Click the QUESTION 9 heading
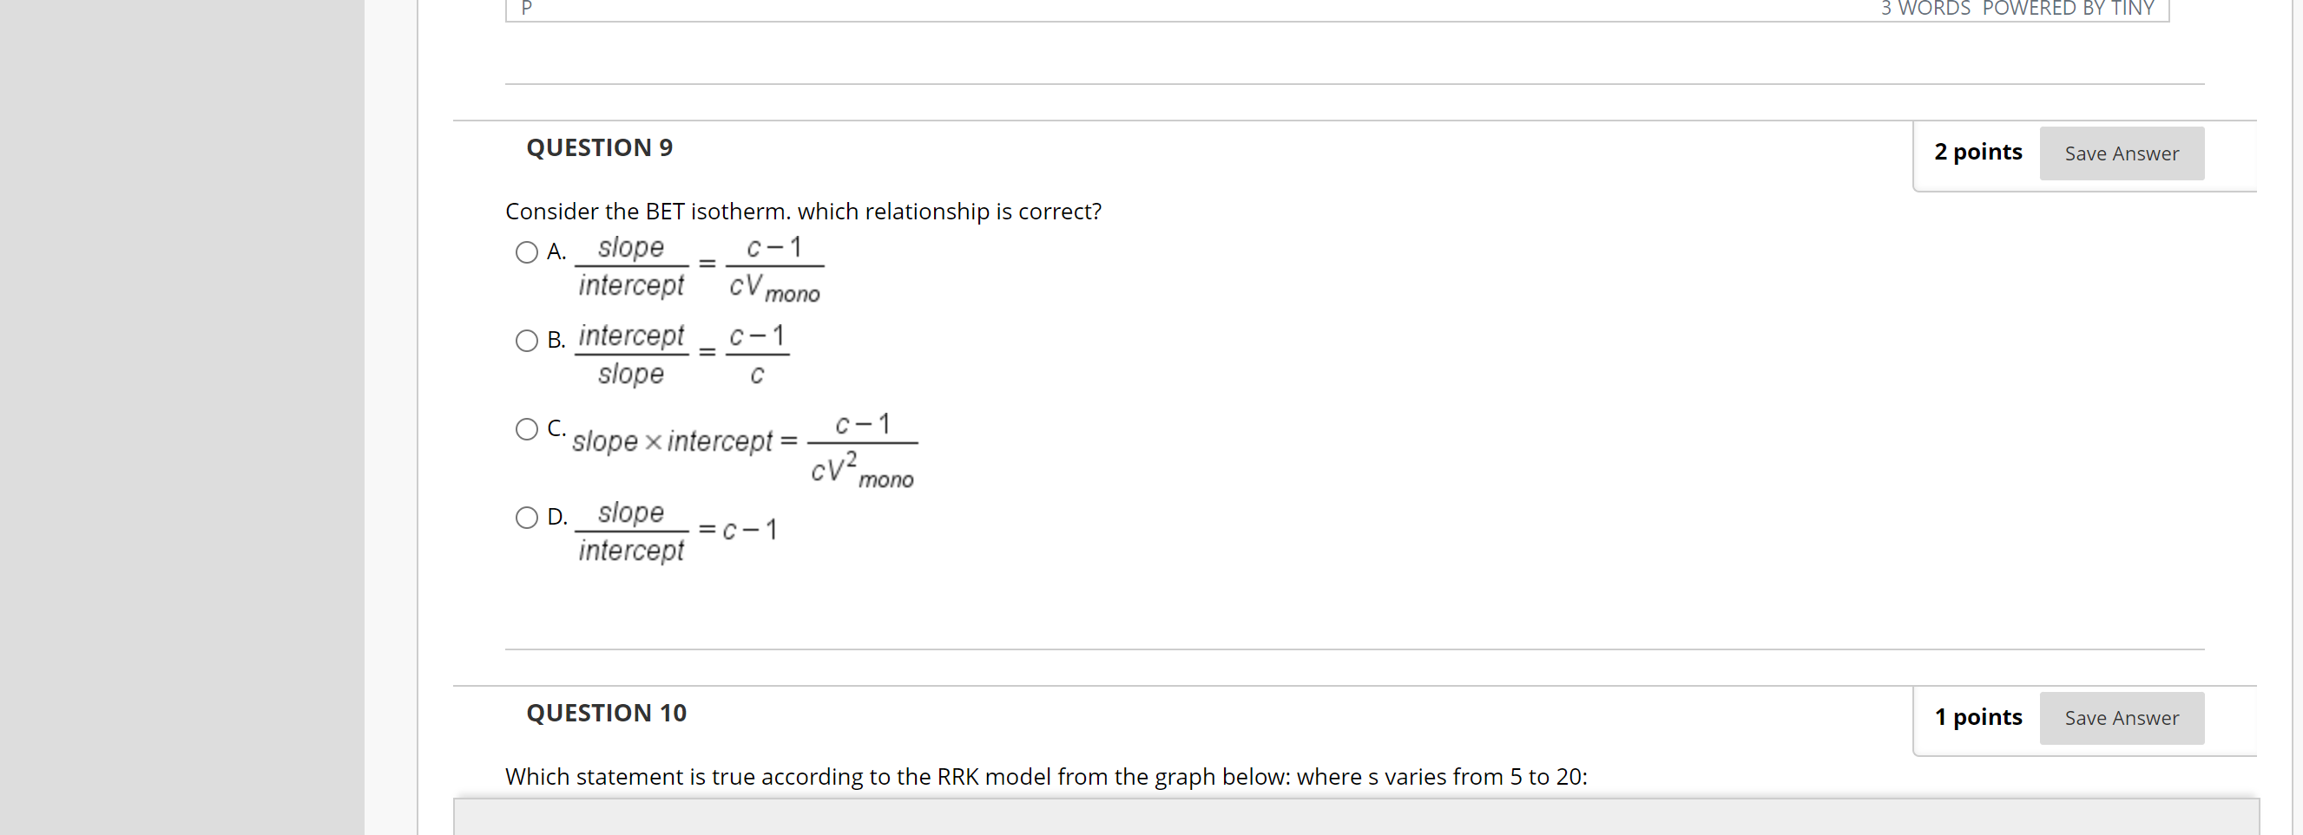The width and height of the screenshot is (2303, 835). click(x=599, y=147)
